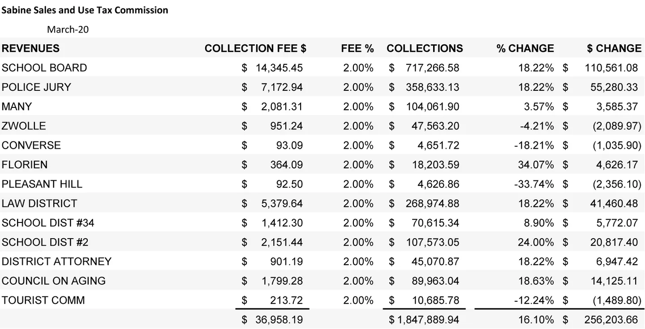Image resolution: width=645 pixels, height=329 pixels.
Task: Select SCHOOL DIST #34 collections 70,615.34
Action: click(436, 222)
